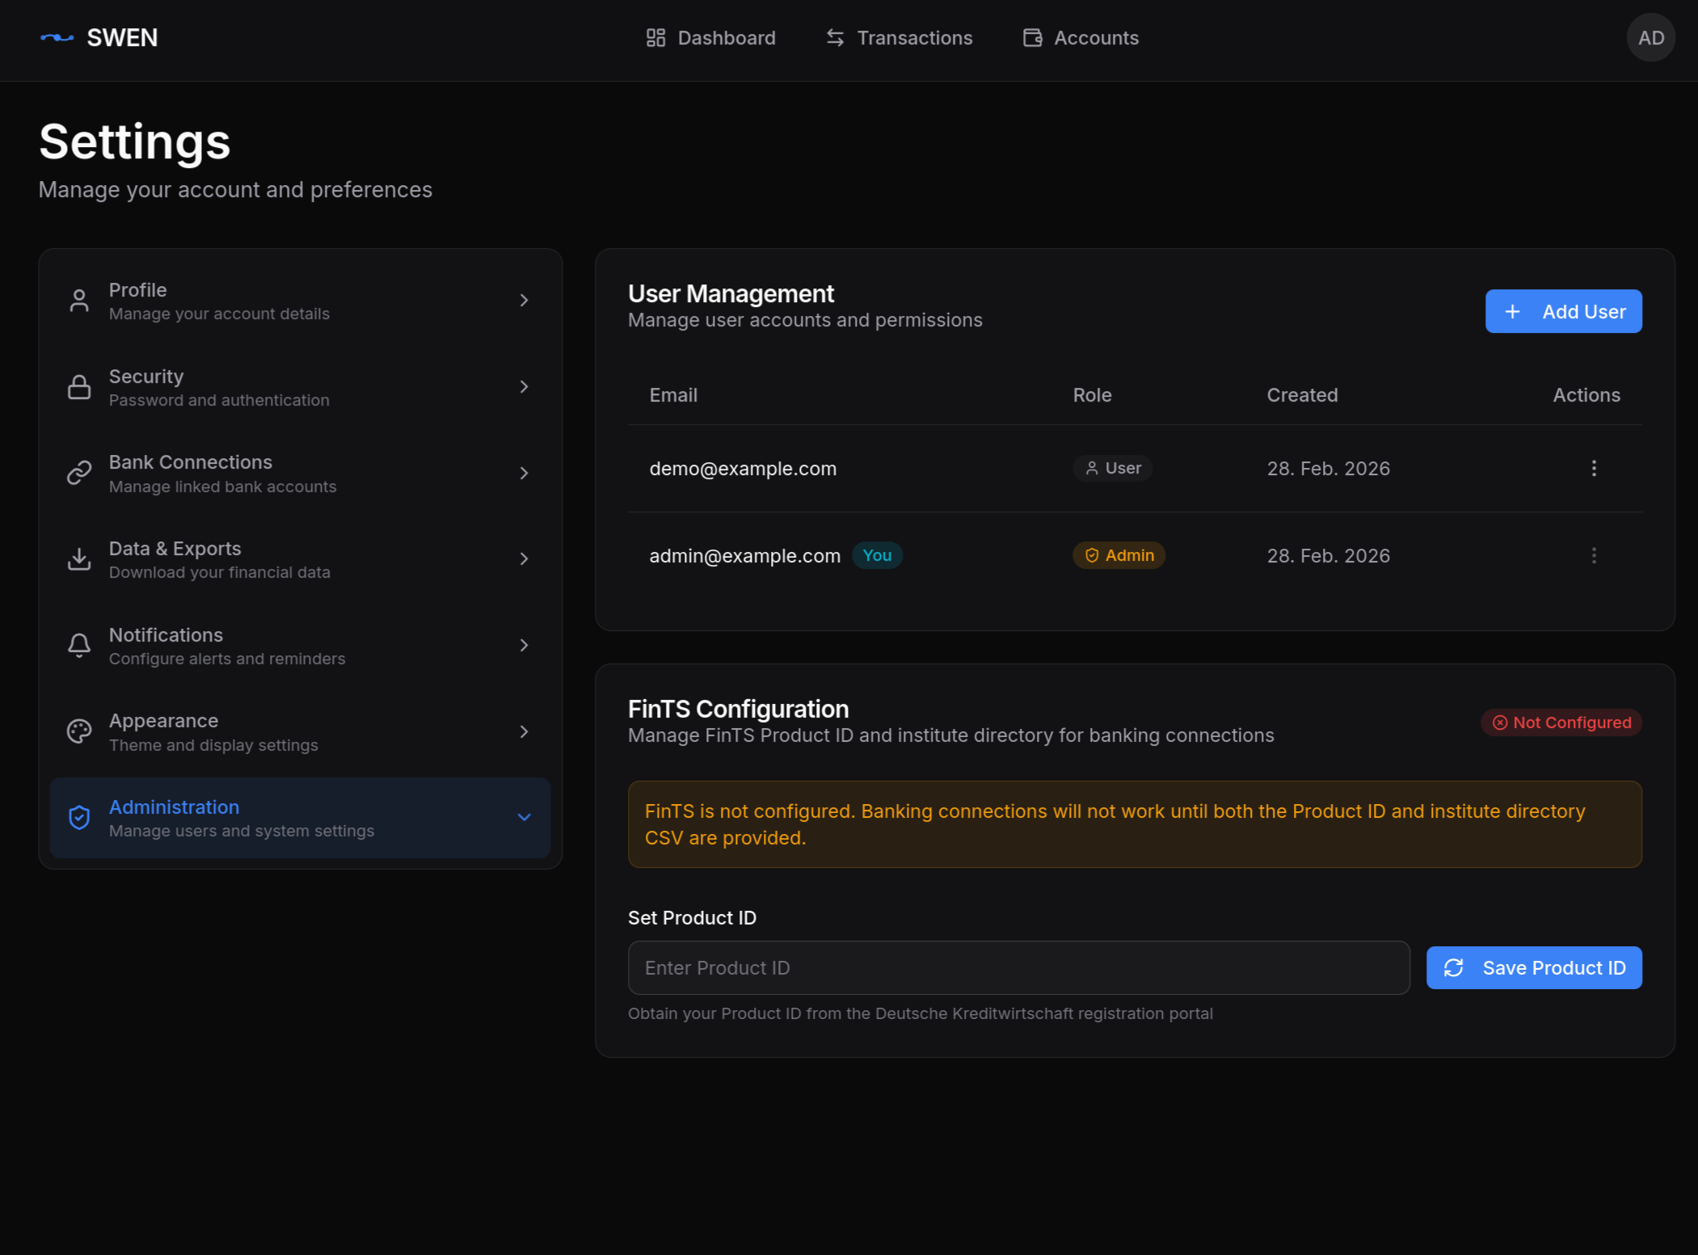This screenshot has height=1255, width=1698.
Task: Click the Profile person icon
Action: click(79, 301)
